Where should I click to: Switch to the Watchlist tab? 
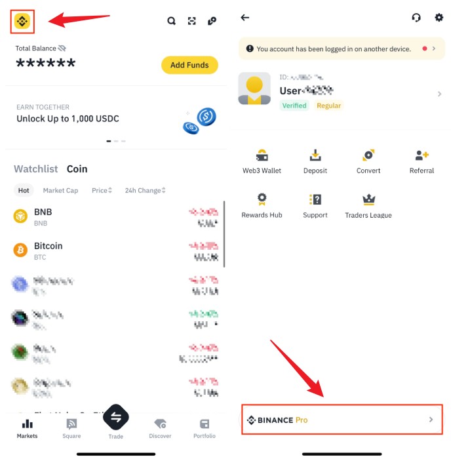pos(36,169)
